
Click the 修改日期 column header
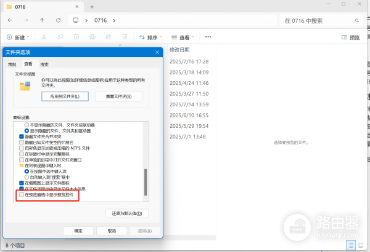coord(179,50)
